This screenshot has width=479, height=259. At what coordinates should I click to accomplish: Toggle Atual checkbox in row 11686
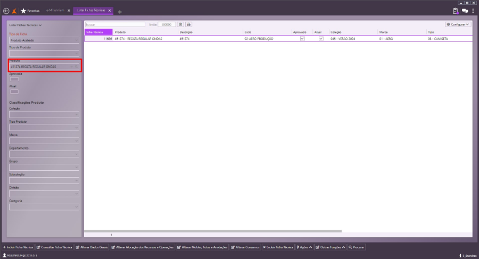(321, 39)
